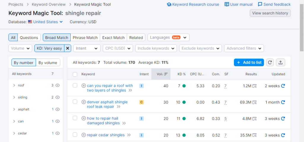Open 'can you repair a roof with two layers' keyword
The width and height of the screenshot is (304, 142).
pyautogui.click(x=110, y=88)
